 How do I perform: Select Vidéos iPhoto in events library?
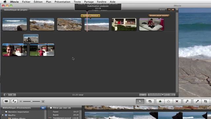18,118
